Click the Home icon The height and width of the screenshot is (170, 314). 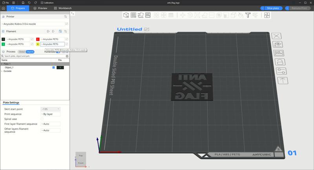pyautogui.click(x=3, y=8)
